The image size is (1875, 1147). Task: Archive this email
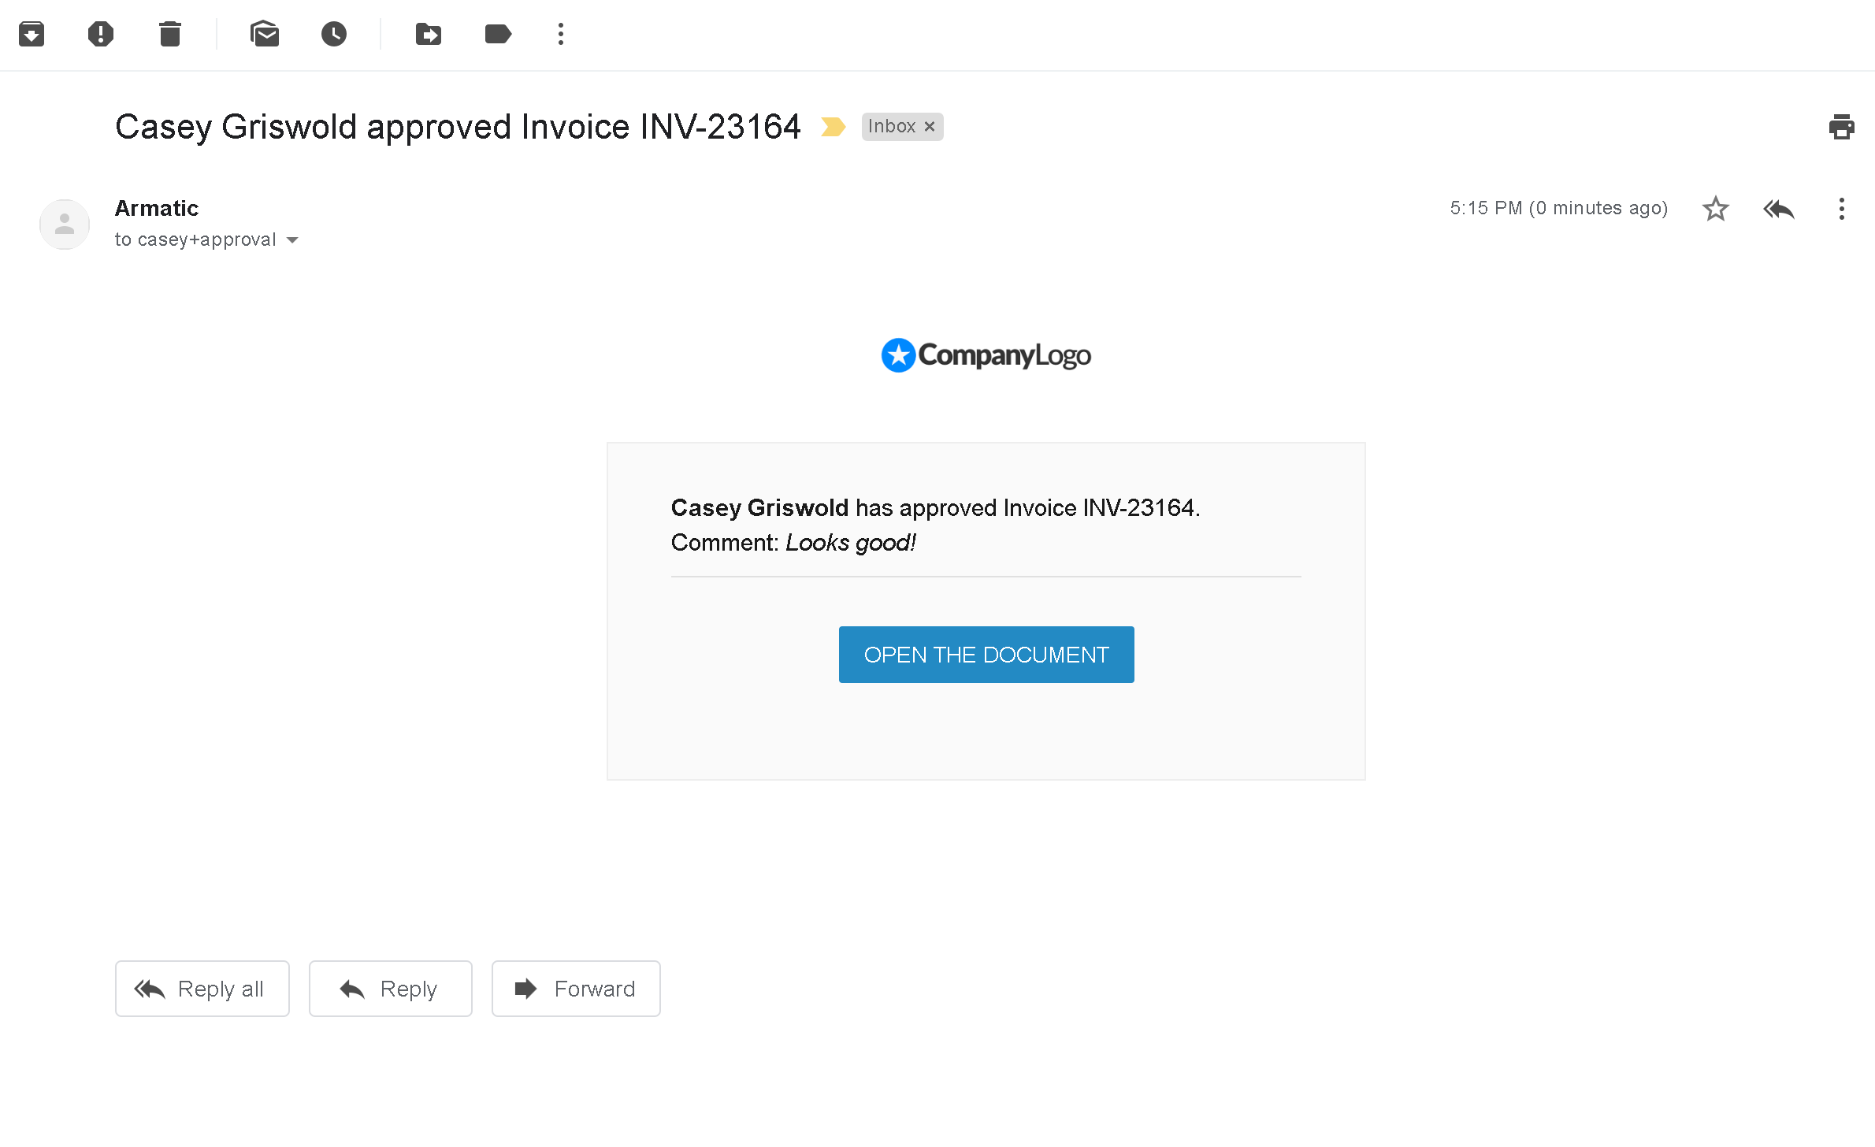click(x=32, y=34)
